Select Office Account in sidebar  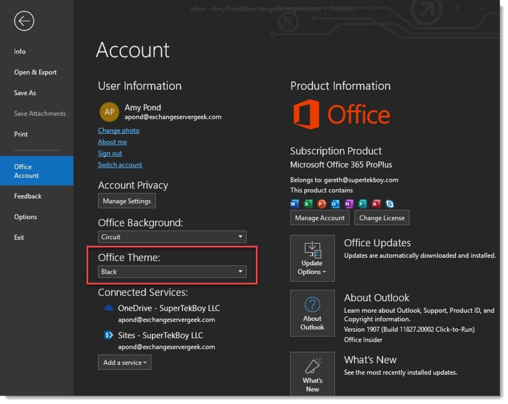[37, 171]
